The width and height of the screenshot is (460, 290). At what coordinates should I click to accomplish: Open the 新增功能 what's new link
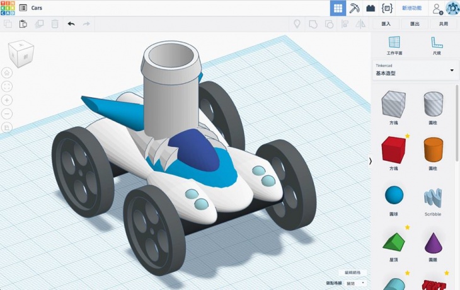411,8
